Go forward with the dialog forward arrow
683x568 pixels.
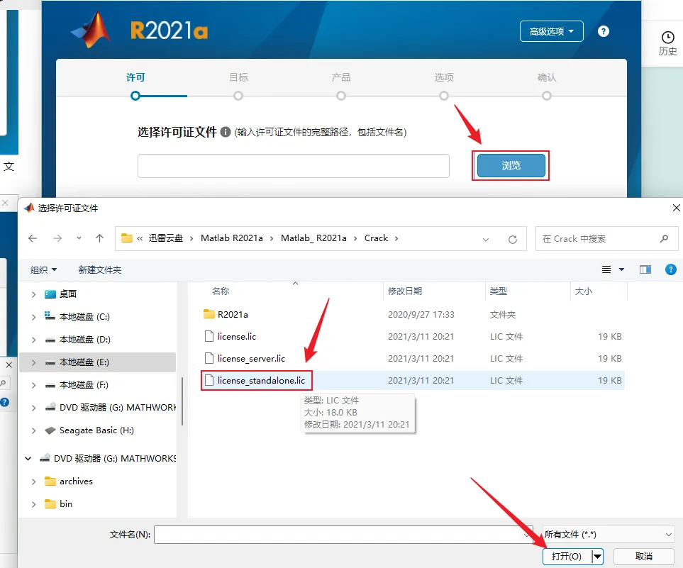(x=57, y=238)
